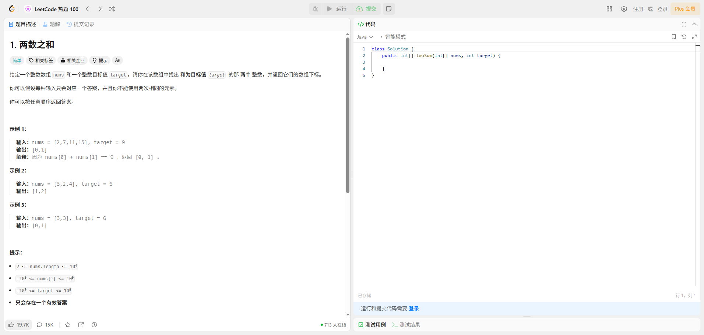Click the 行 1, 列 1 cursor position
Screen dimensions: 704x335
[x=686, y=296]
